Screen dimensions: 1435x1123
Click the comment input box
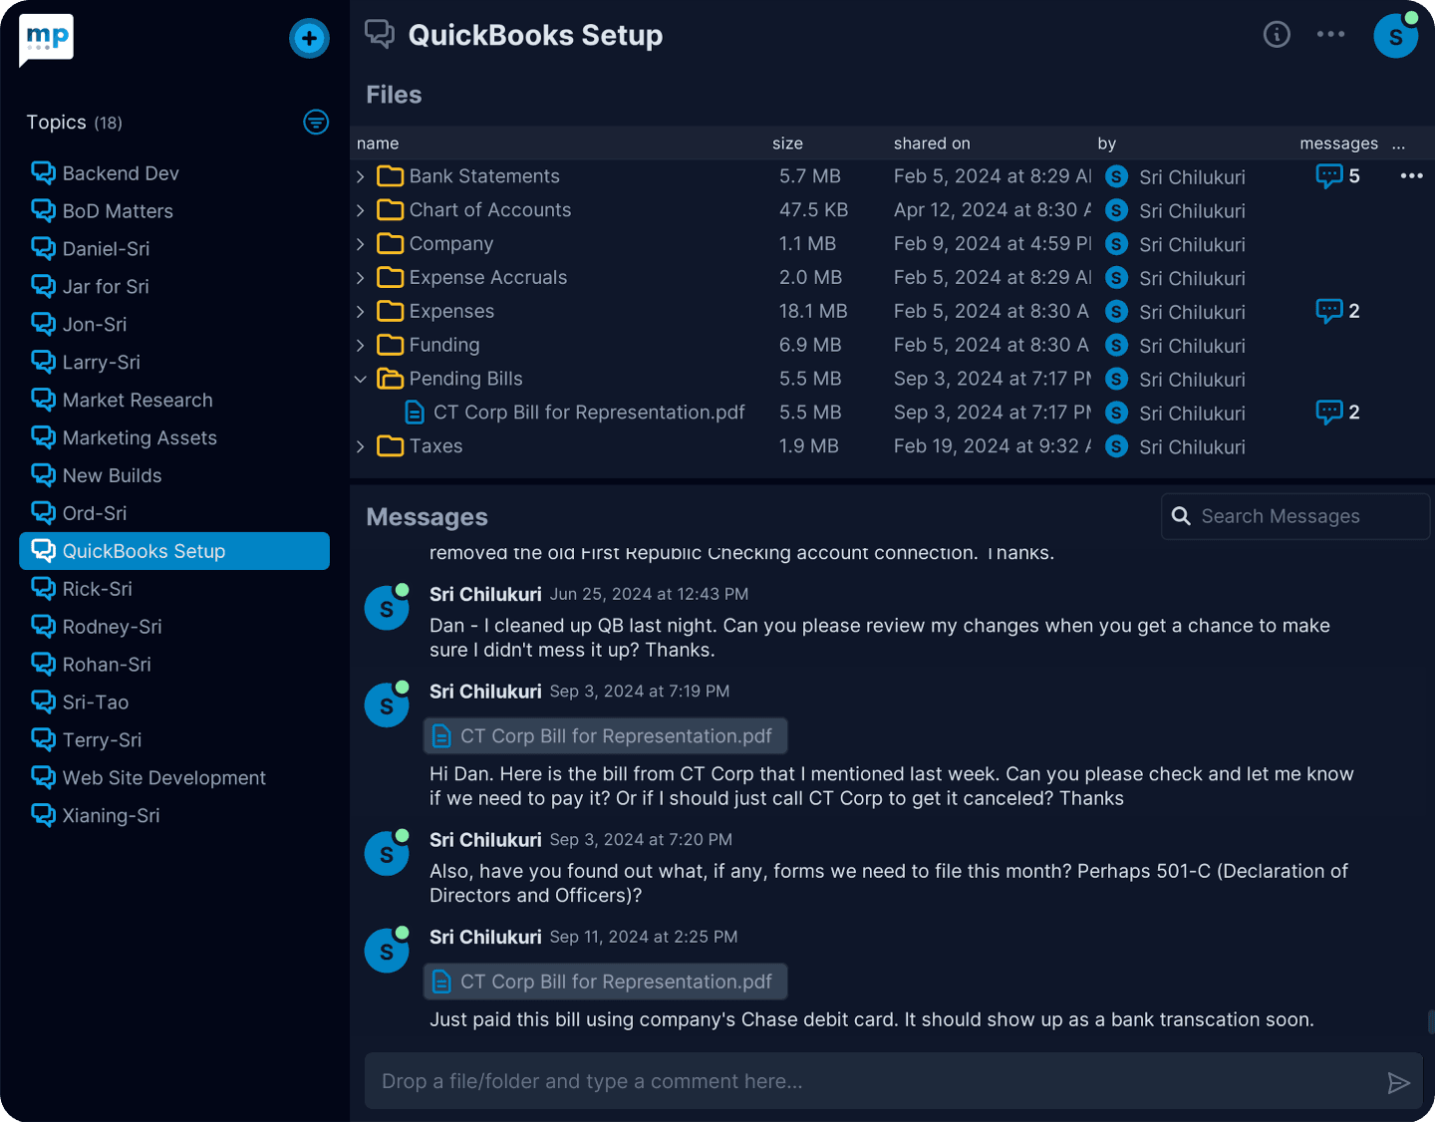pos(894,1081)
